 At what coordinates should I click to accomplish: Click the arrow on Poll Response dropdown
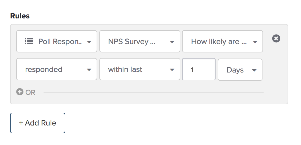[x=89, y=42]
